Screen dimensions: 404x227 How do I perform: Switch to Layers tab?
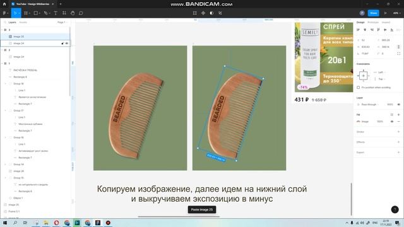(12, 23)
